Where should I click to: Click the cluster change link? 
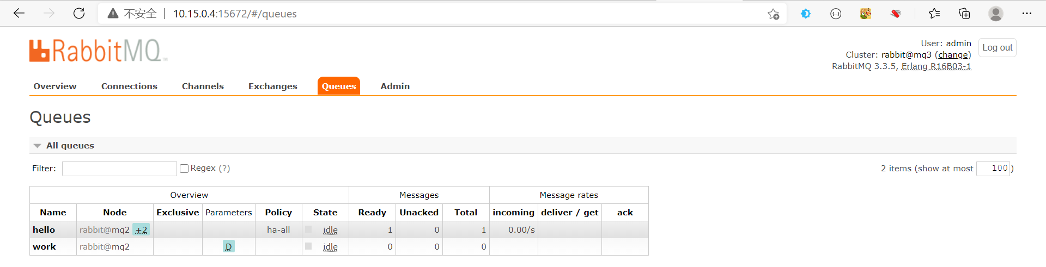click(953, 55)
